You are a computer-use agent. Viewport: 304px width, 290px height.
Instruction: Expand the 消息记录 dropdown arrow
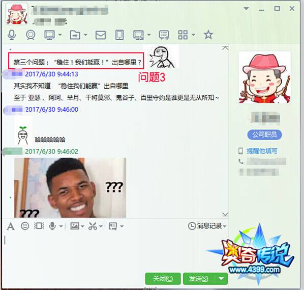(225, 226)
